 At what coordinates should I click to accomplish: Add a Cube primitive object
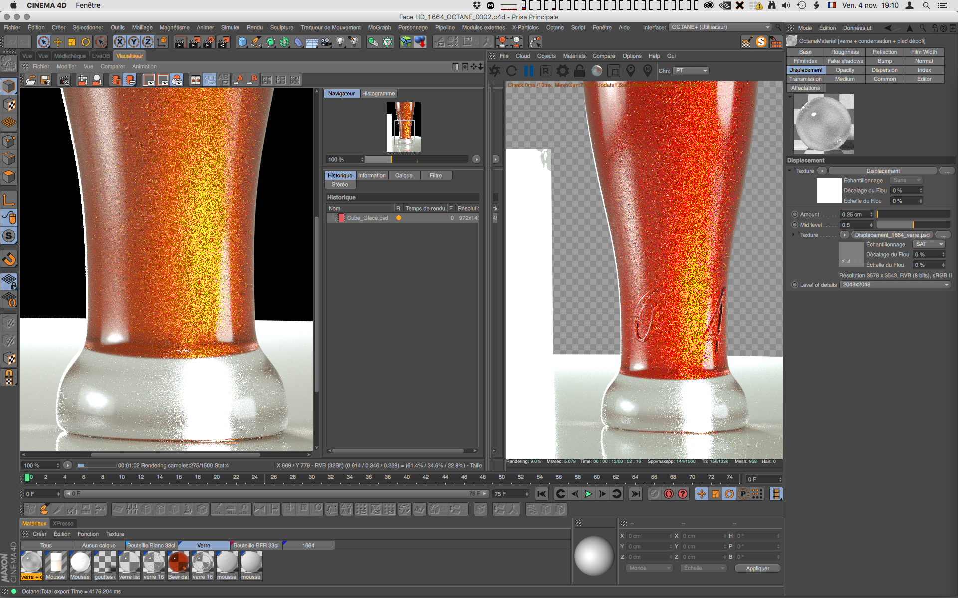[242, 42]
